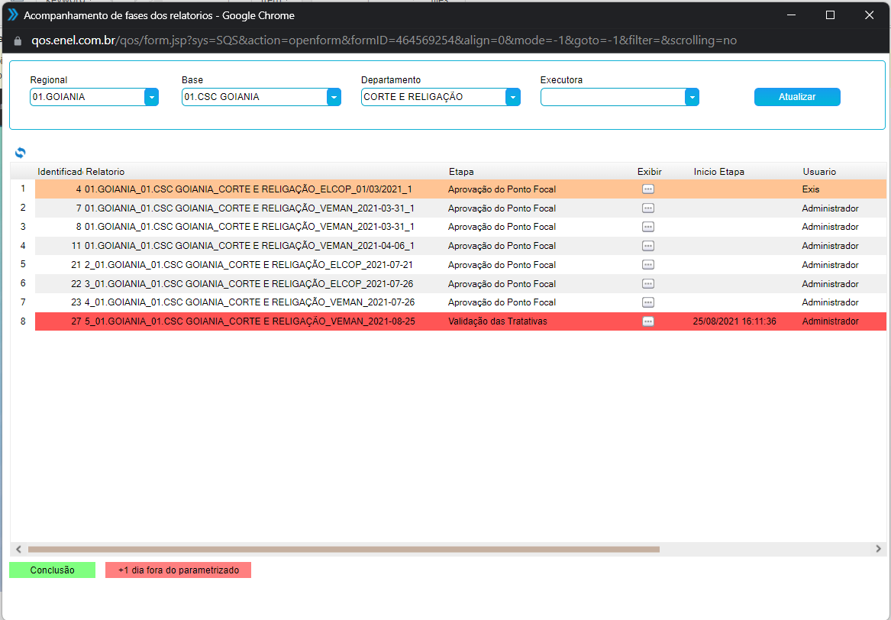
Task: Click horizontal scrollbar right arrow
Action: point(879,549)
